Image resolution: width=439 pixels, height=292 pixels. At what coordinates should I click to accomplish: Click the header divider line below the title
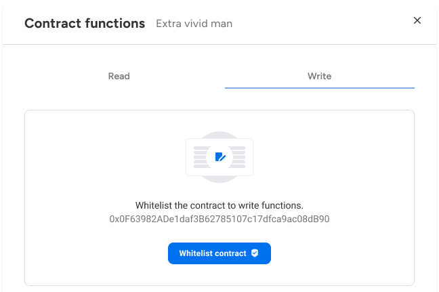(x=219, y=44)
